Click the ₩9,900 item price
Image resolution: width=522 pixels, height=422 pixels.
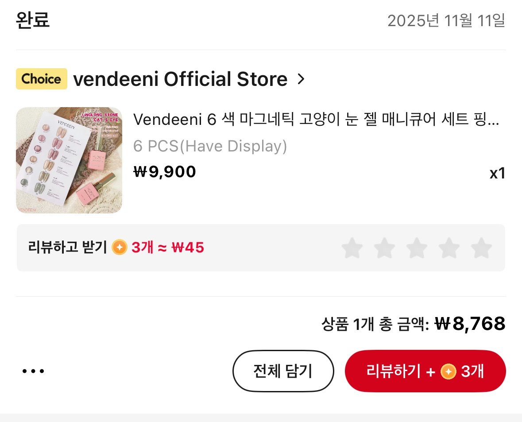tap(164, 172)
